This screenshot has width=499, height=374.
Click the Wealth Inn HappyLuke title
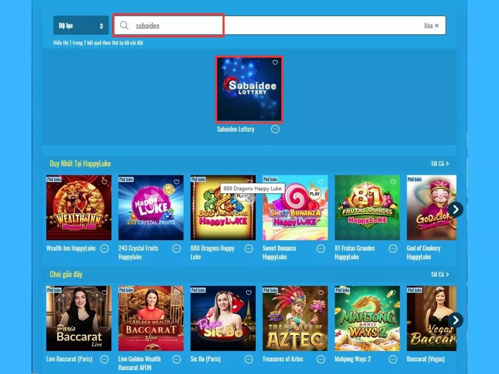(x=71, y=249)
